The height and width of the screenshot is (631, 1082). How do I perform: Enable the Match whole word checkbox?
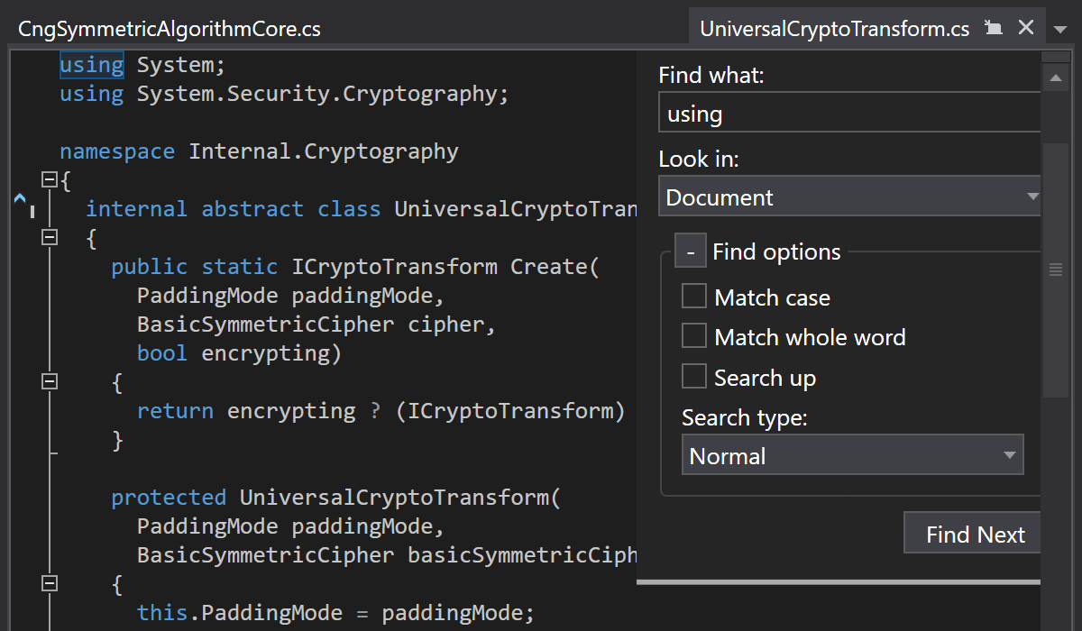(x=694, y=336)
